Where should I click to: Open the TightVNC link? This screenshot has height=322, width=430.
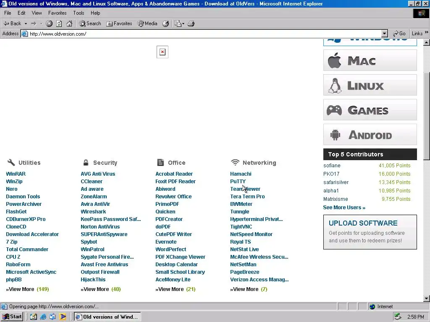tap(241, 227)
